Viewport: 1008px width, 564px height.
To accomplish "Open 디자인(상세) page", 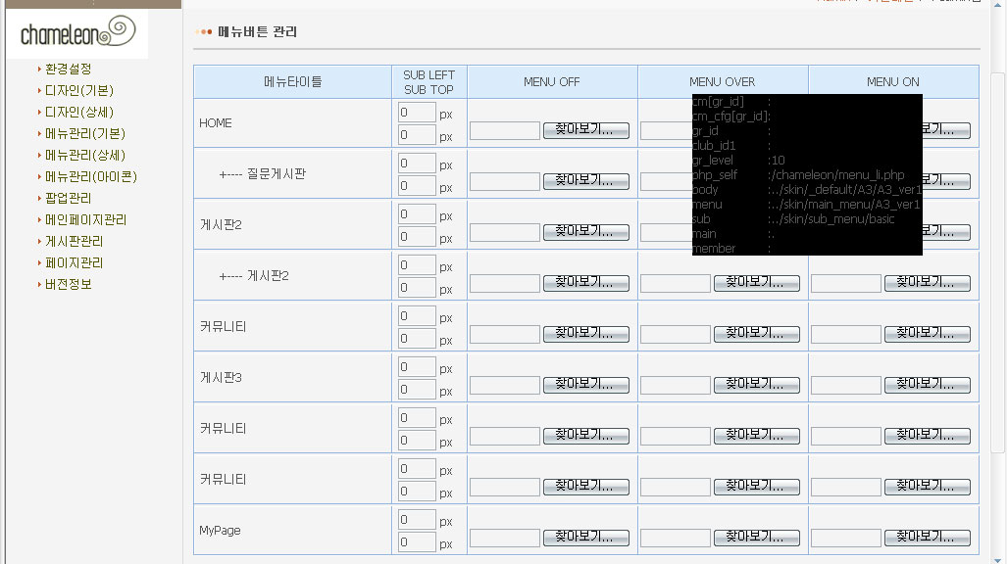I will [x=78, y=112].
